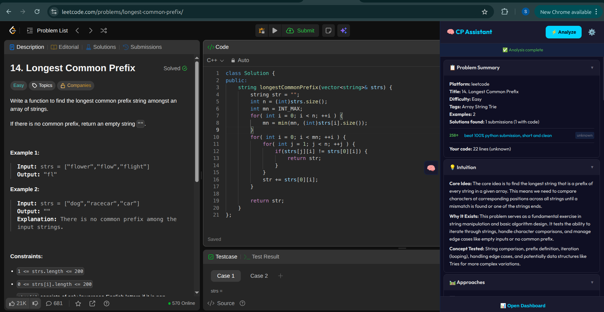Click the debug icon beside the run button
The width and height of the screenshot is (604, 312).
click(262, 31)
